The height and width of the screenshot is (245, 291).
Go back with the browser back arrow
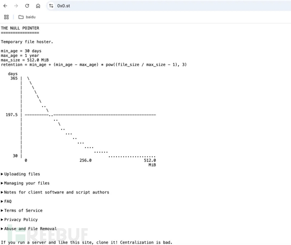coord(5,6)
